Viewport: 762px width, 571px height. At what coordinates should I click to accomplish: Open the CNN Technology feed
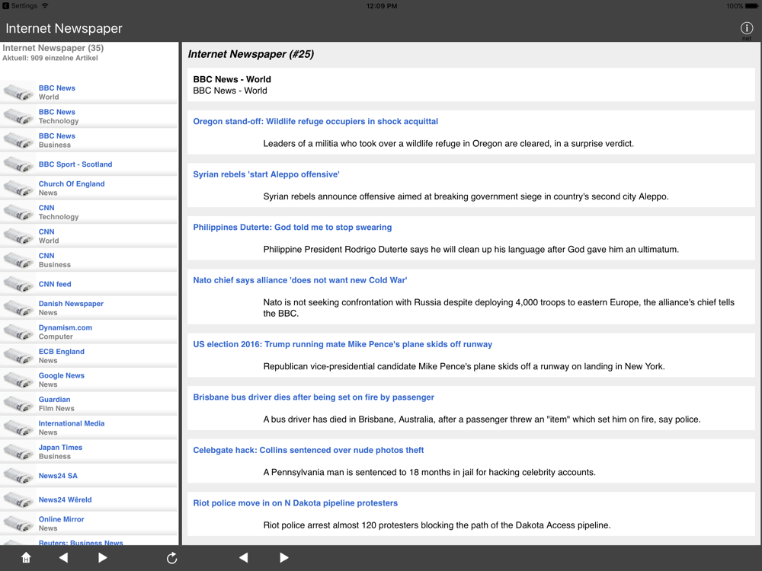pos(89,212)
